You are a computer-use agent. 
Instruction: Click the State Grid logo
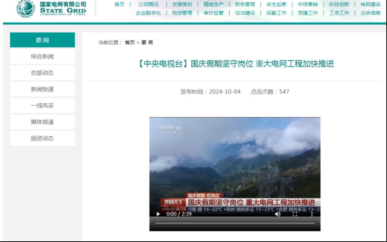(51, 9)
